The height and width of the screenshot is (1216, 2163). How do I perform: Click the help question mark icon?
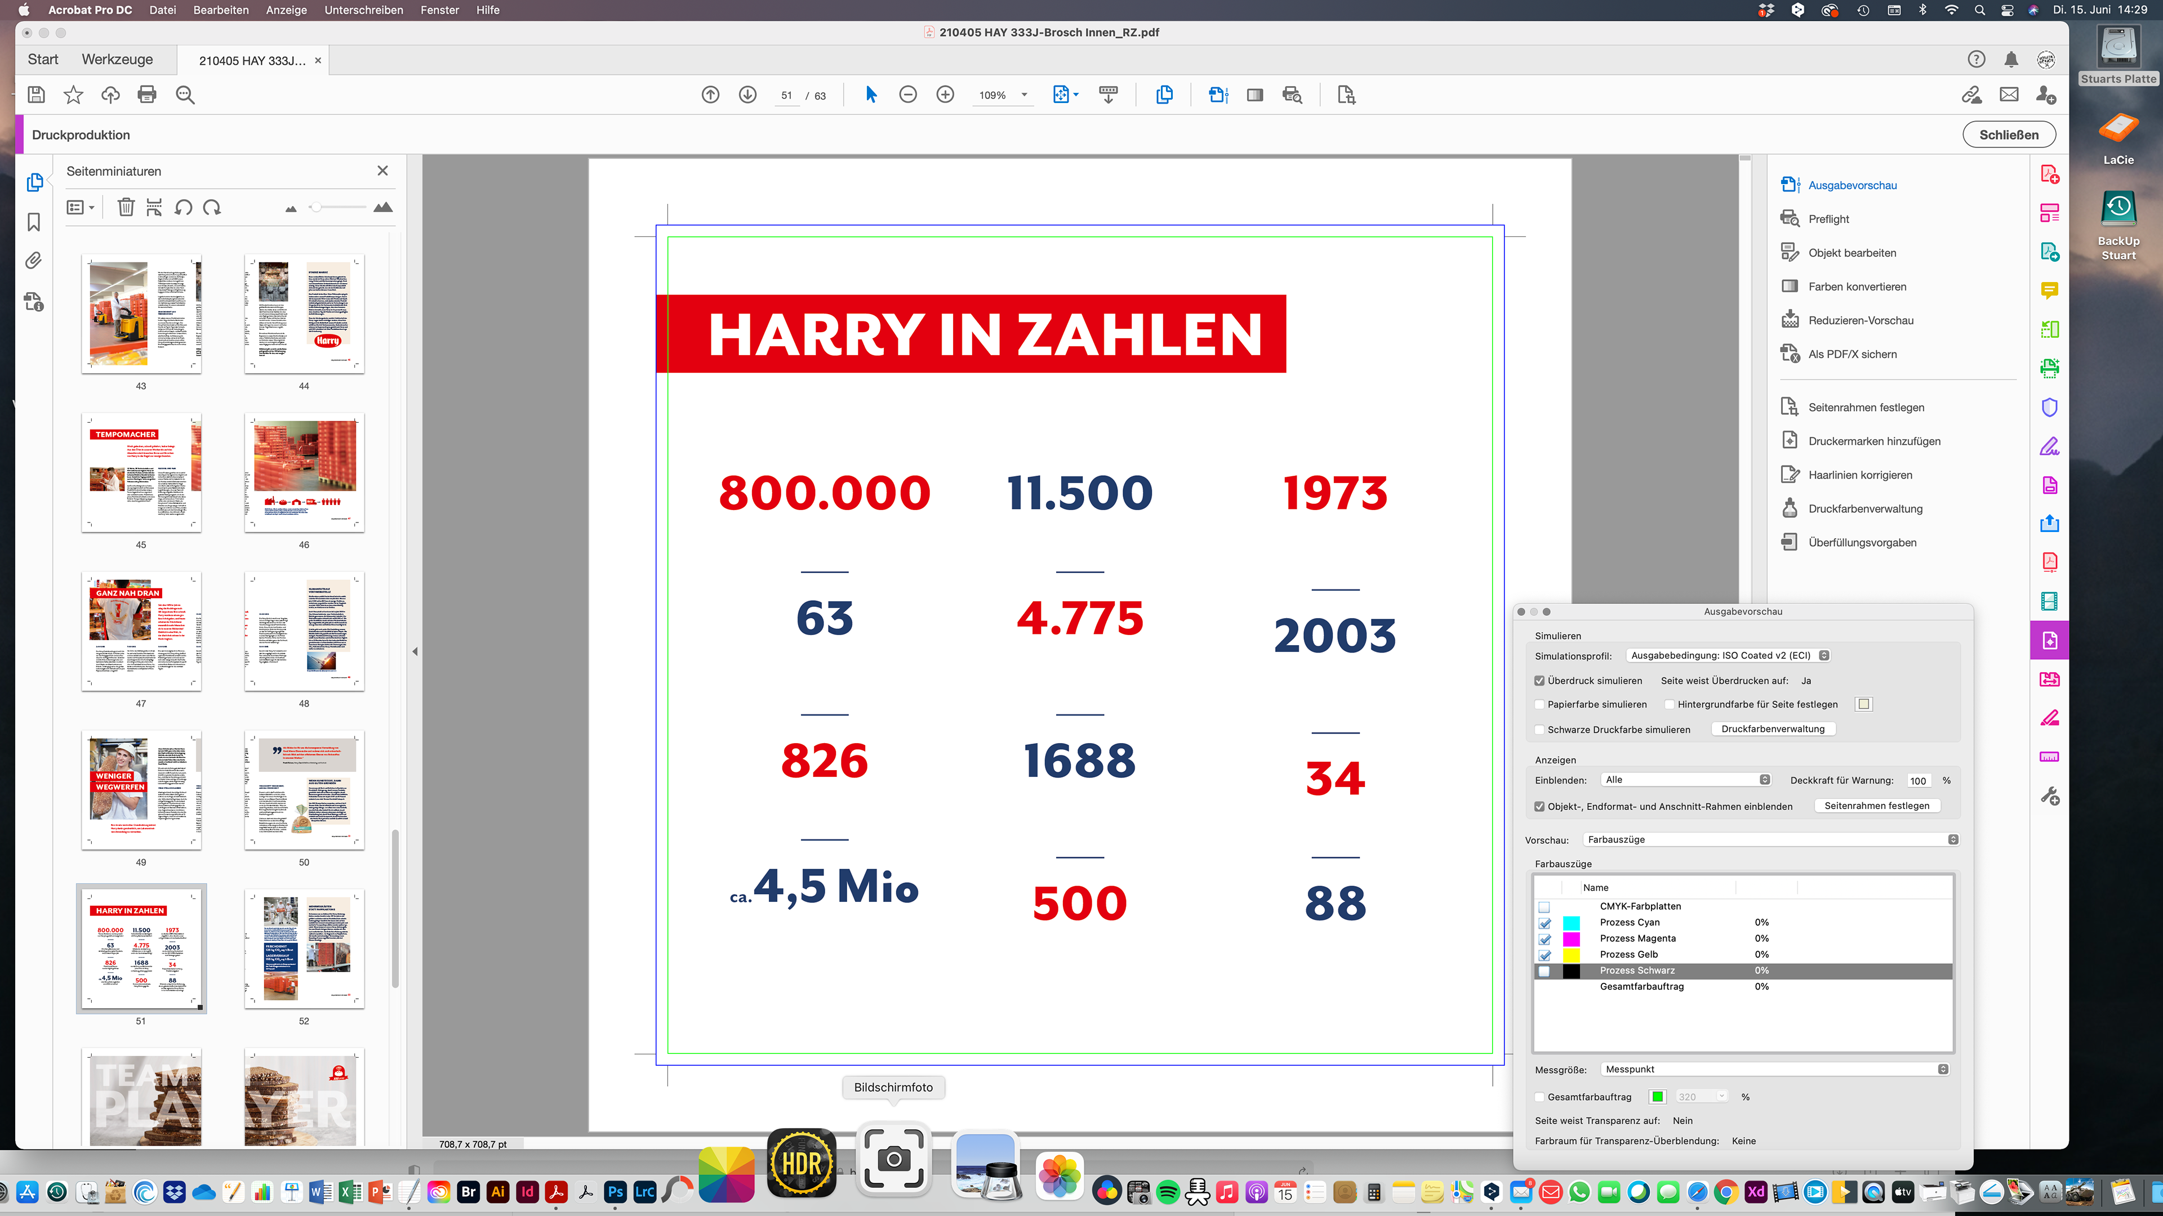(1976, 60)
